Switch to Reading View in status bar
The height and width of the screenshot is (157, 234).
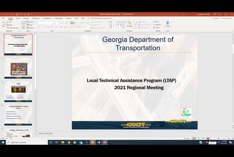[203, 138]
